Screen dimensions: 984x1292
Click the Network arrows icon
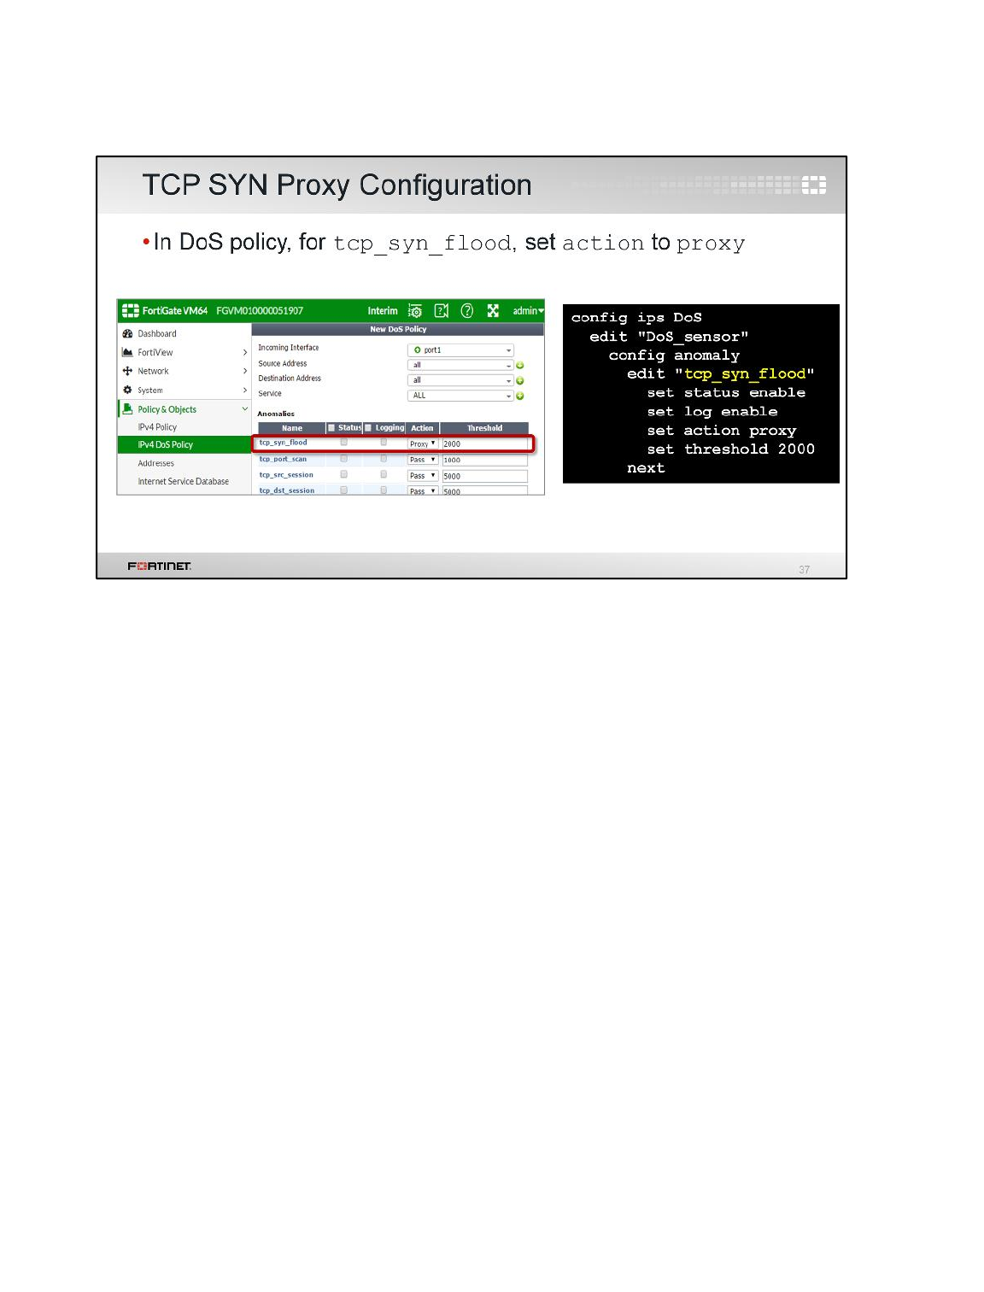pos(127,371)
